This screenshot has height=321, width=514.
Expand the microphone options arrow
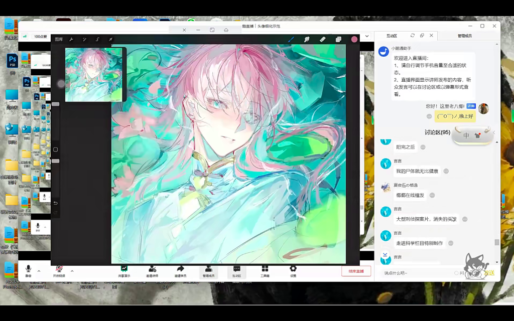tap(39, 271)
